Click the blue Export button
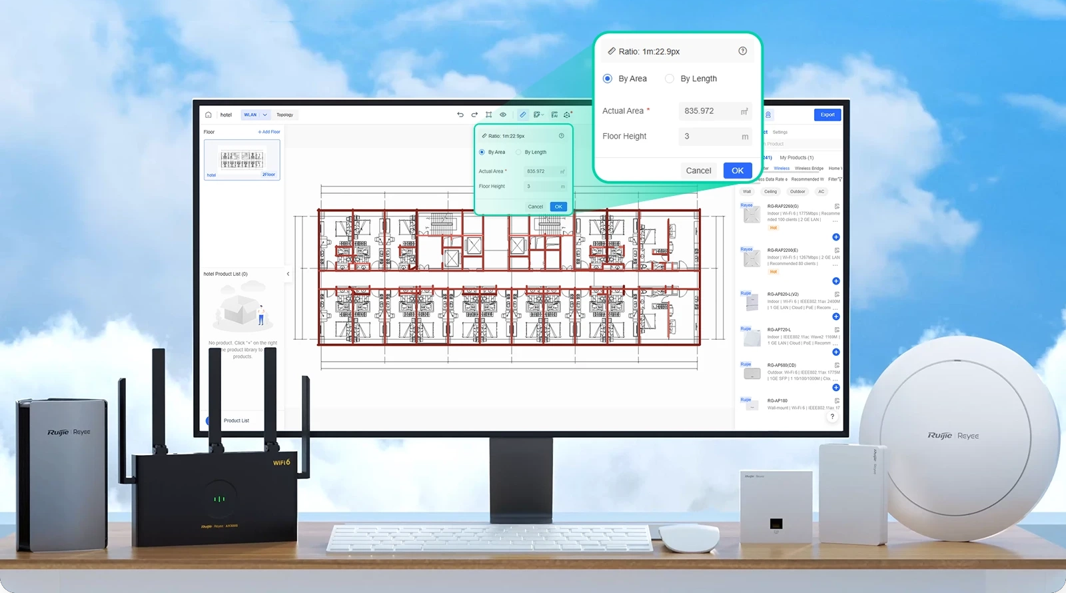Viewport: 1066px width, 593px height. point(827,115)
